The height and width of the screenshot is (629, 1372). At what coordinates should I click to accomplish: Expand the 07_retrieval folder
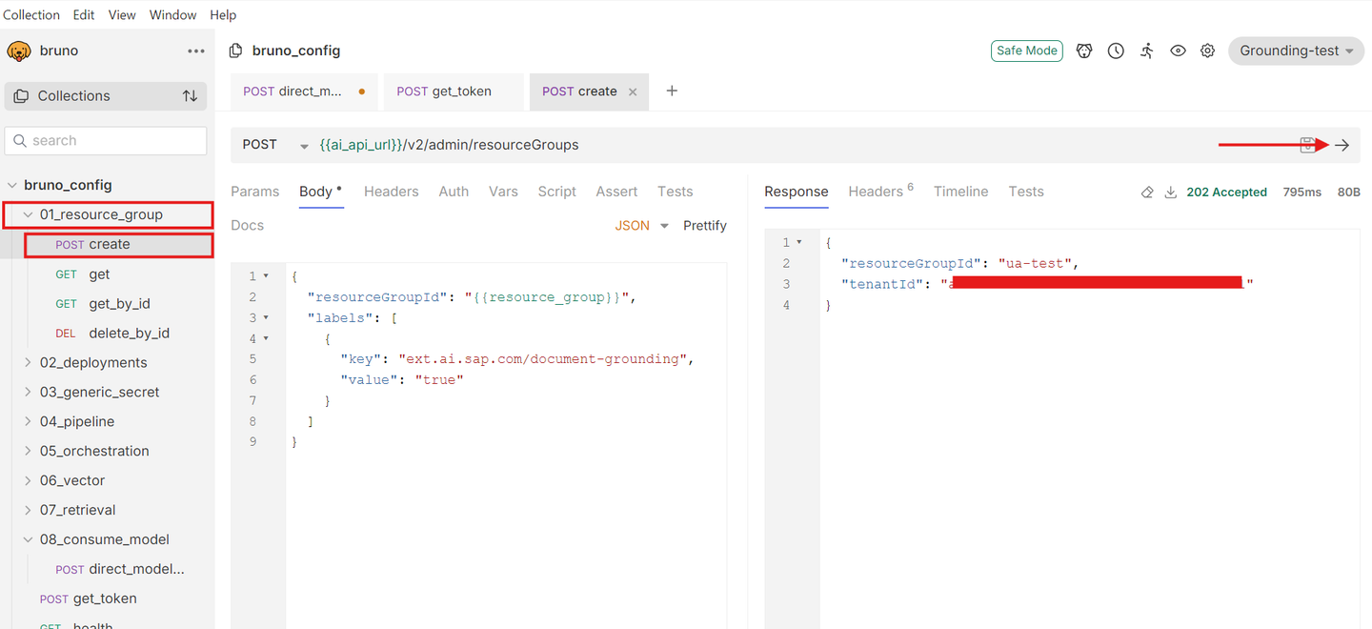[29, 511]
